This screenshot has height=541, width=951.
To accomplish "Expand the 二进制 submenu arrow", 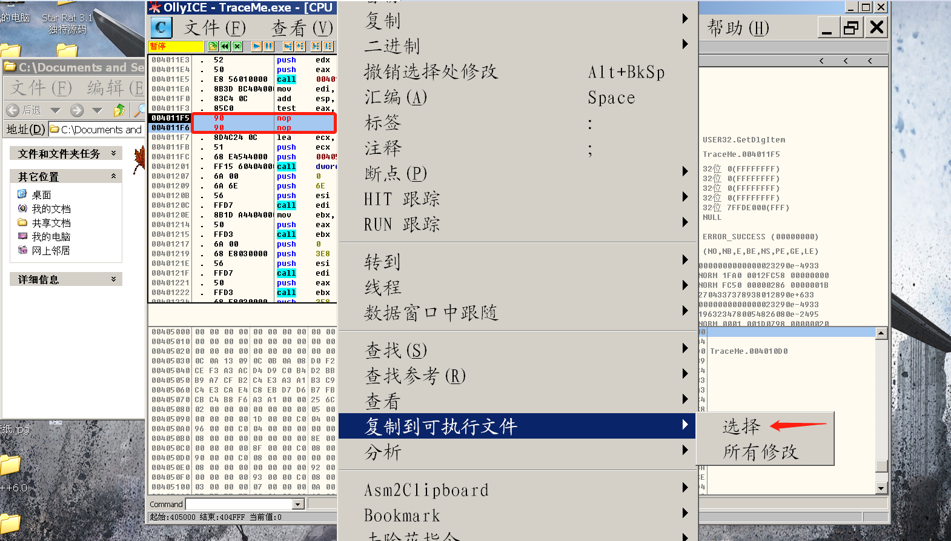I will coord(685,44).
